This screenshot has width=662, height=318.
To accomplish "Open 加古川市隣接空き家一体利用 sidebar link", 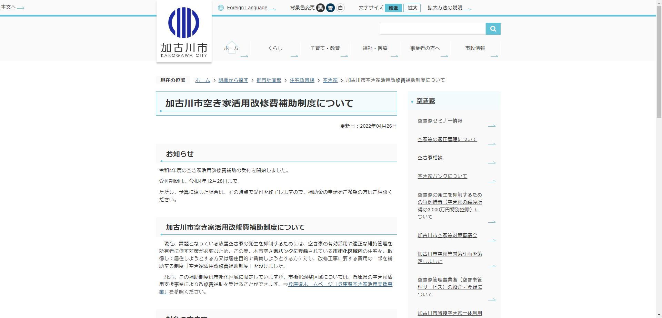I will coord(450,313).
